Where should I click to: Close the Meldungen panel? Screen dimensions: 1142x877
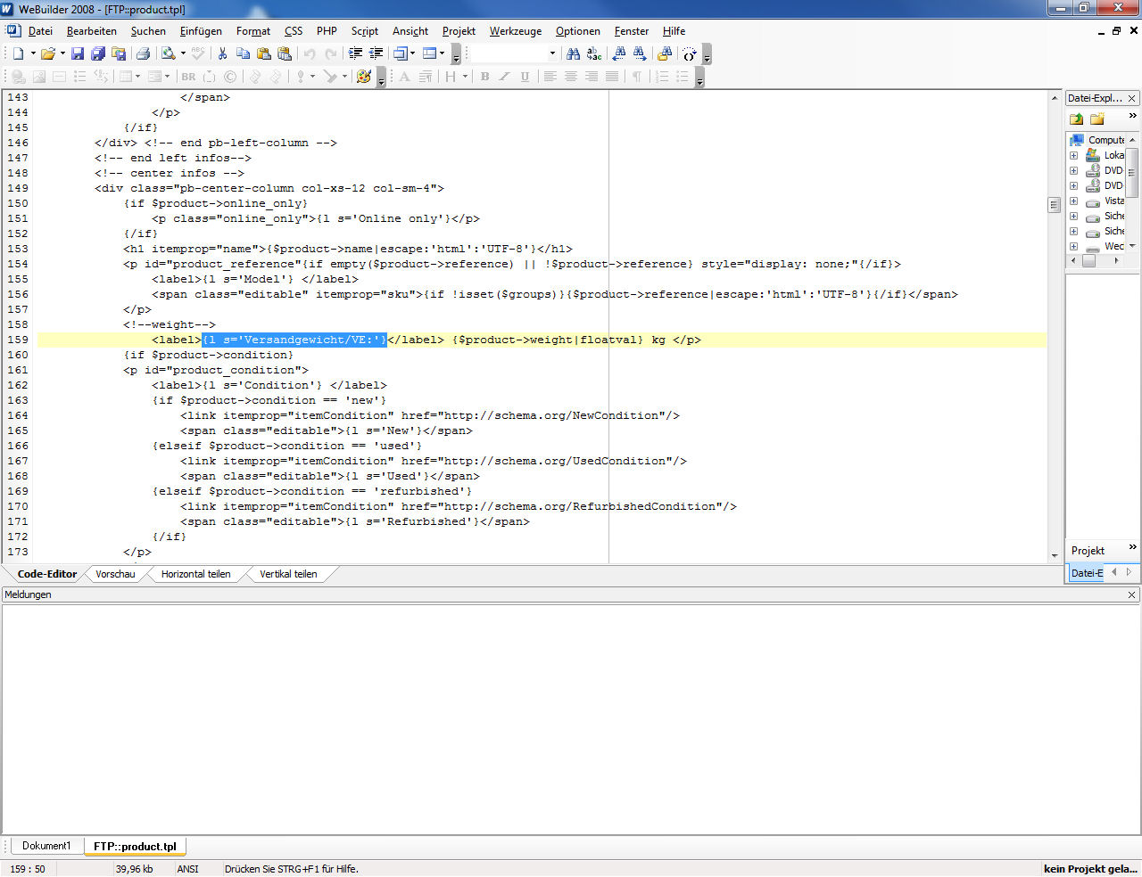(1131, 594)
